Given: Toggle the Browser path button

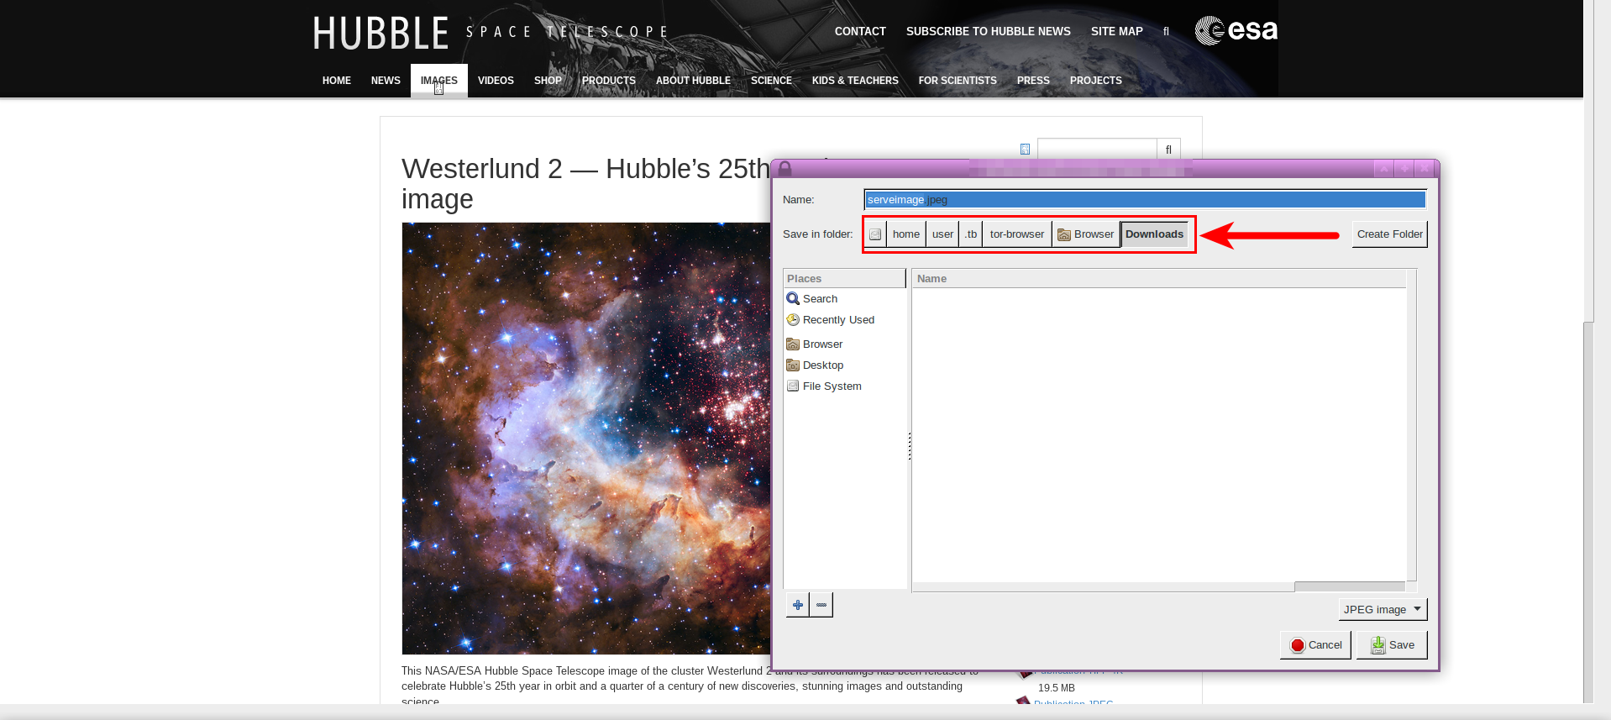Looking at the screenshot, I should click(x=1085, y=234).
